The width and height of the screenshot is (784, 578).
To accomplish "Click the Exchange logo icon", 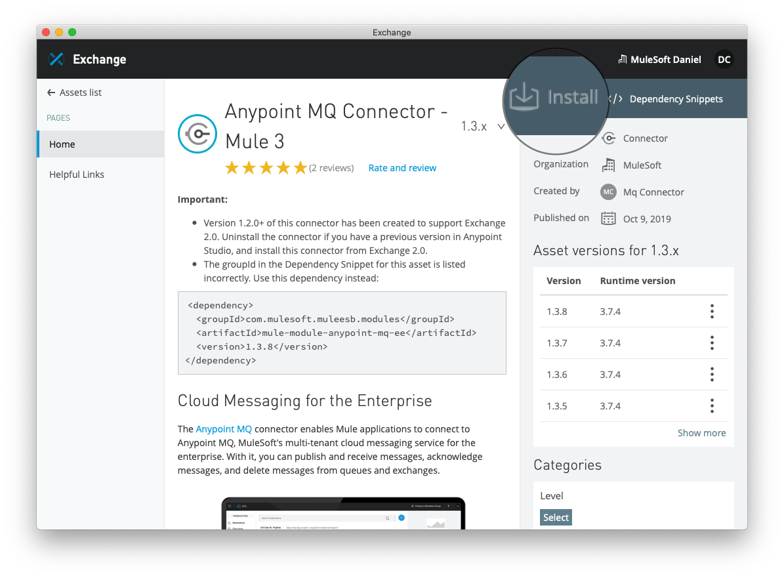I will tap(56, 59).
